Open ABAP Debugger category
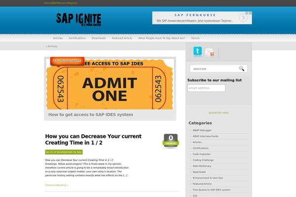Viewport: 296px width, 197px height. [202, 130]
